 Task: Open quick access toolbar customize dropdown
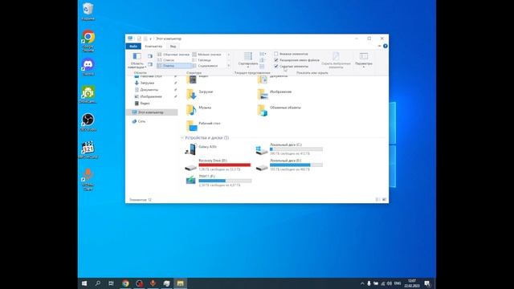[x=150, y=39]
